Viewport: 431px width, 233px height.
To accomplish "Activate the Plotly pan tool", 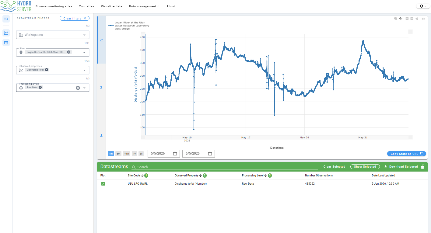I will (401, 19).
